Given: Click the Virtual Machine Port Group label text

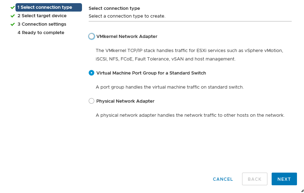Looking at the screenshot, I should coord(151,73).
